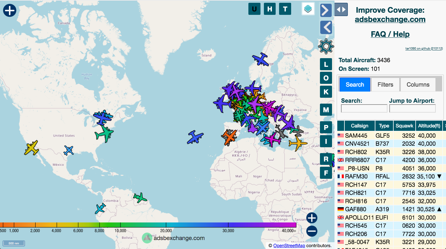Zoom in with the map plus button
Viewport: 446px width, 249px height.
(x=312, y=218)
